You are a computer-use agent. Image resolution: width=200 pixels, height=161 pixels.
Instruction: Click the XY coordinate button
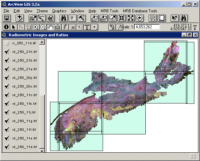click(112, 27)
